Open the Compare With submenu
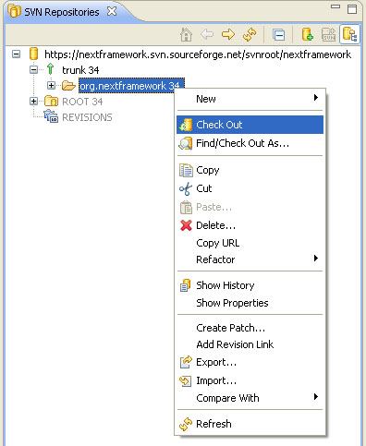 250,398
